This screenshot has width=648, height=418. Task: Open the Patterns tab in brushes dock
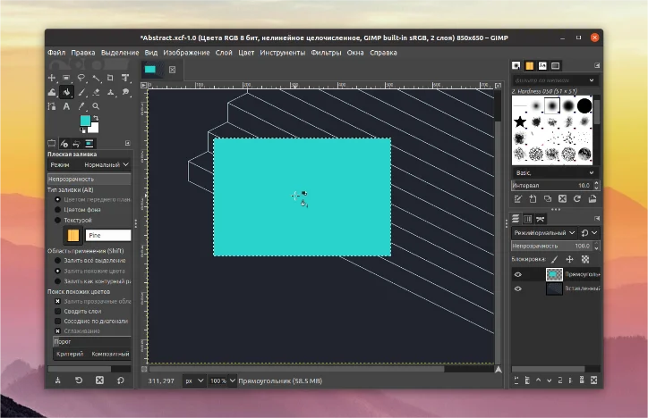529,65
